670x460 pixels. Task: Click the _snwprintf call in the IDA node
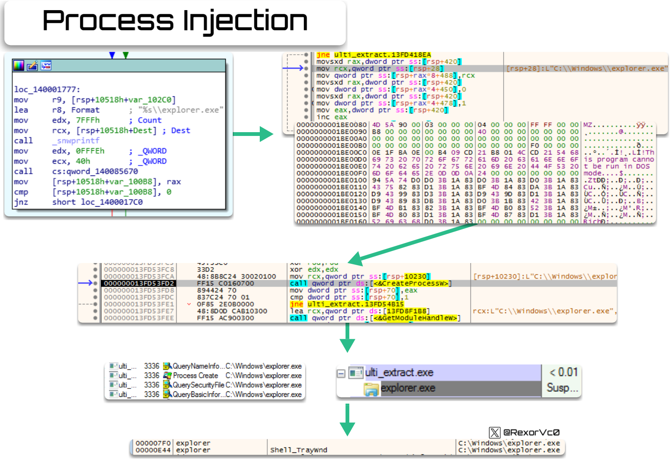tap(76, 141)
